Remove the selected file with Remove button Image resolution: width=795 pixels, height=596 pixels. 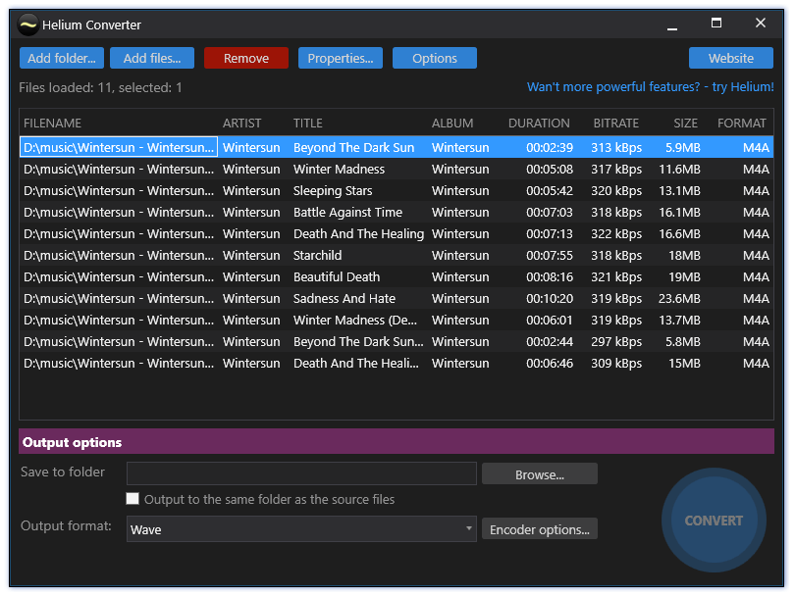coord(246,58)
